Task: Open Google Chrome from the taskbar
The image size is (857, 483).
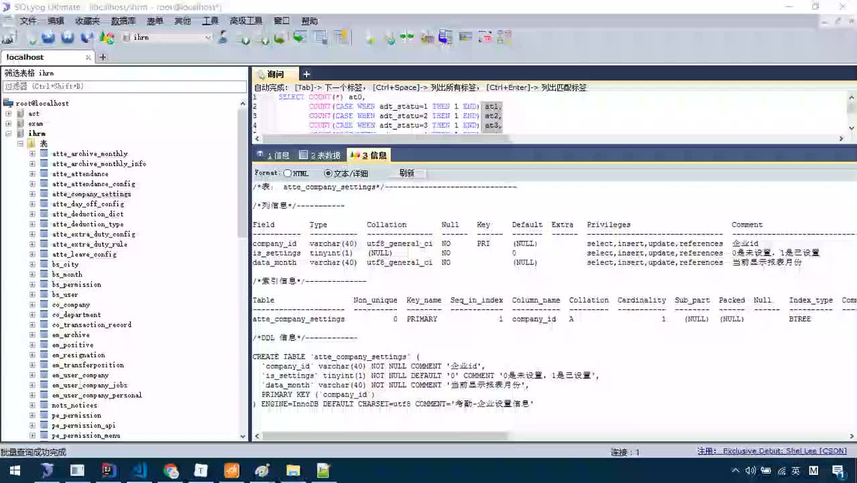Action: pos(170,471)
